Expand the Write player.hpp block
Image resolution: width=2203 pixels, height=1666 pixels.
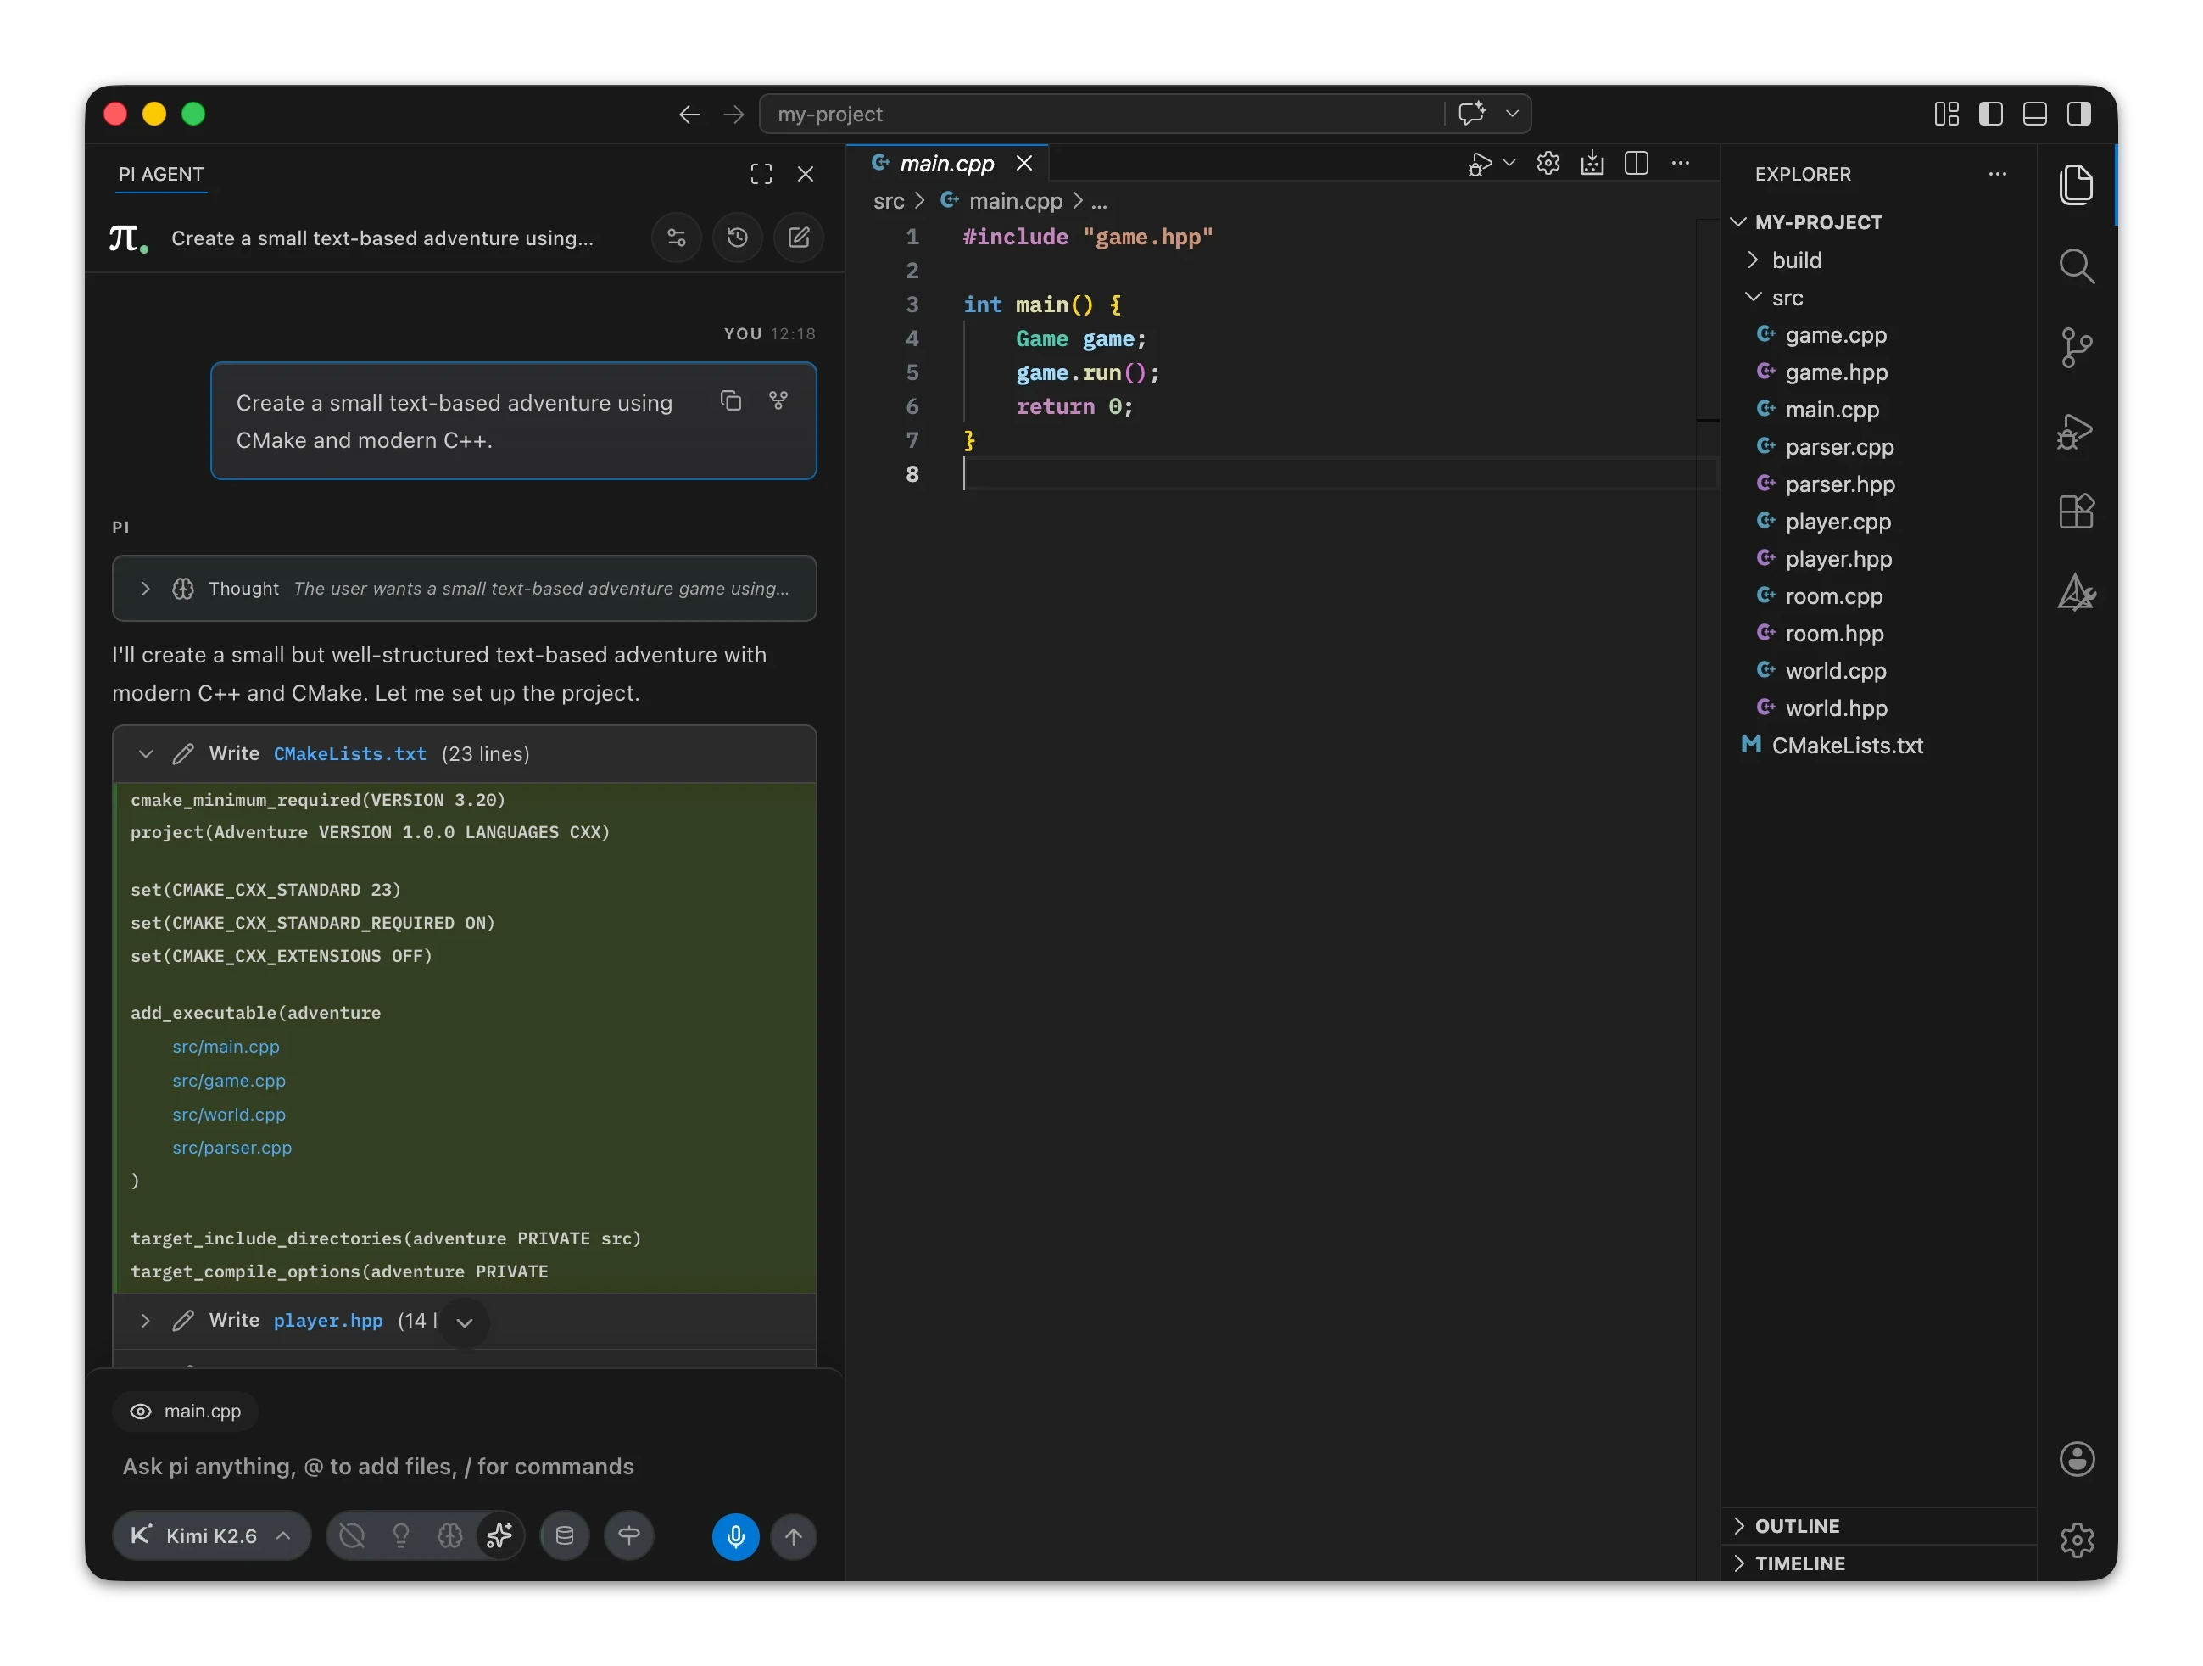coord(145,1320)
